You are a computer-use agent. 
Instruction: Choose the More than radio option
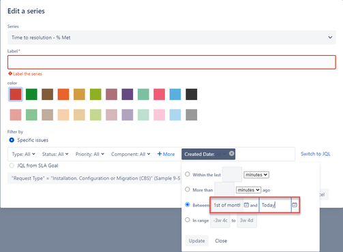(188, 189)
